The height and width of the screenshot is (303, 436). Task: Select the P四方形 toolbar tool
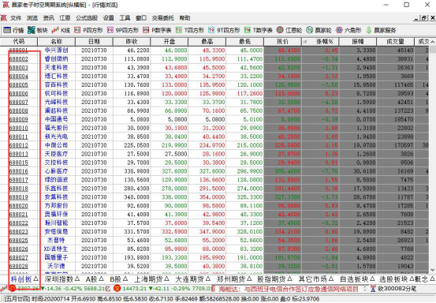[x=89, y=30]
